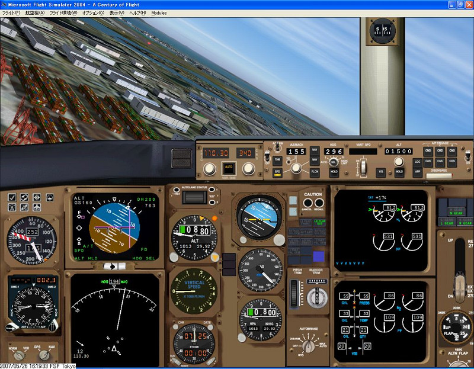This screenshot has width=474, height=369.
Task: Click the 340 course display
Action: [245, 153]
